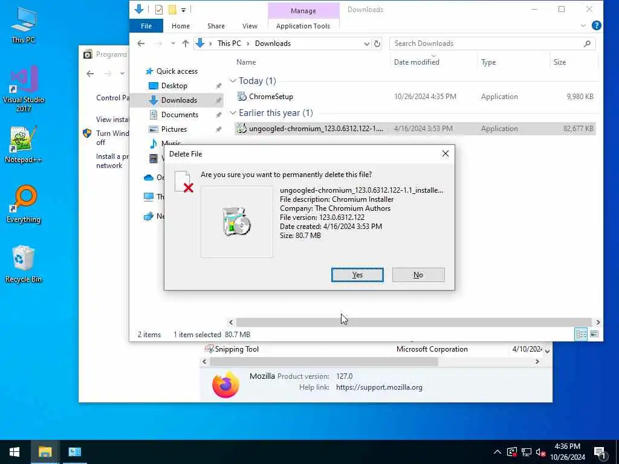Click Control Panel taskbar icon
The width and height of the screenshot is (619, 464).
[x=74, y=452]
